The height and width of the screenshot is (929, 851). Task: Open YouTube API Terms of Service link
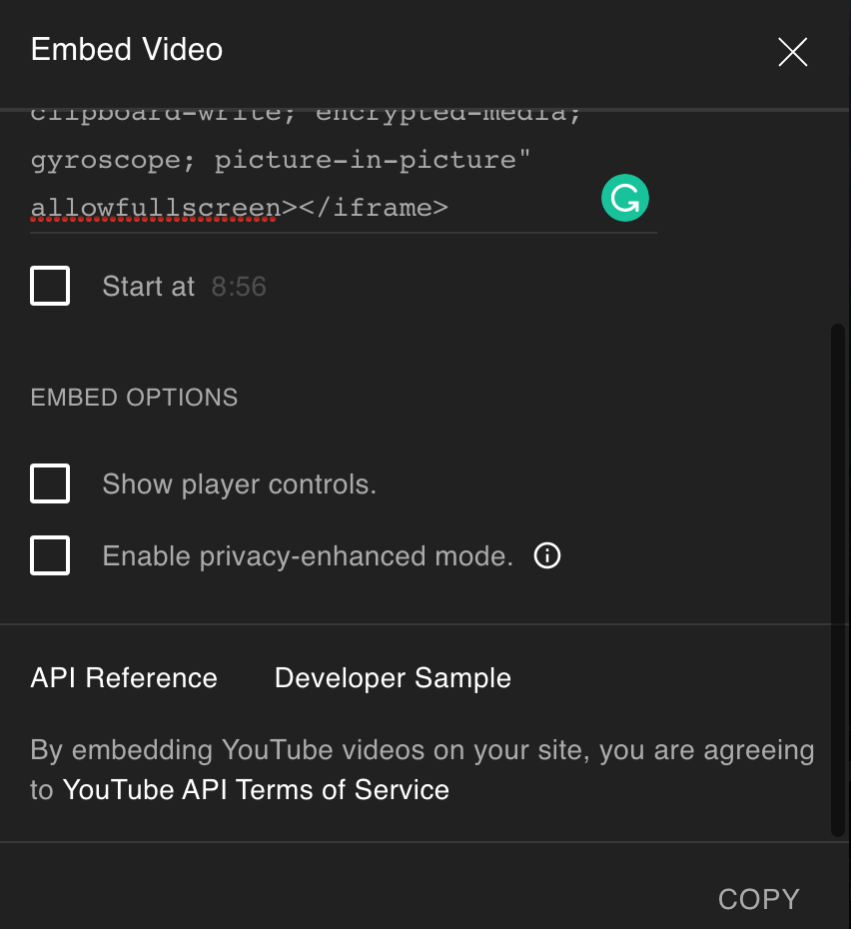point(256,789)
